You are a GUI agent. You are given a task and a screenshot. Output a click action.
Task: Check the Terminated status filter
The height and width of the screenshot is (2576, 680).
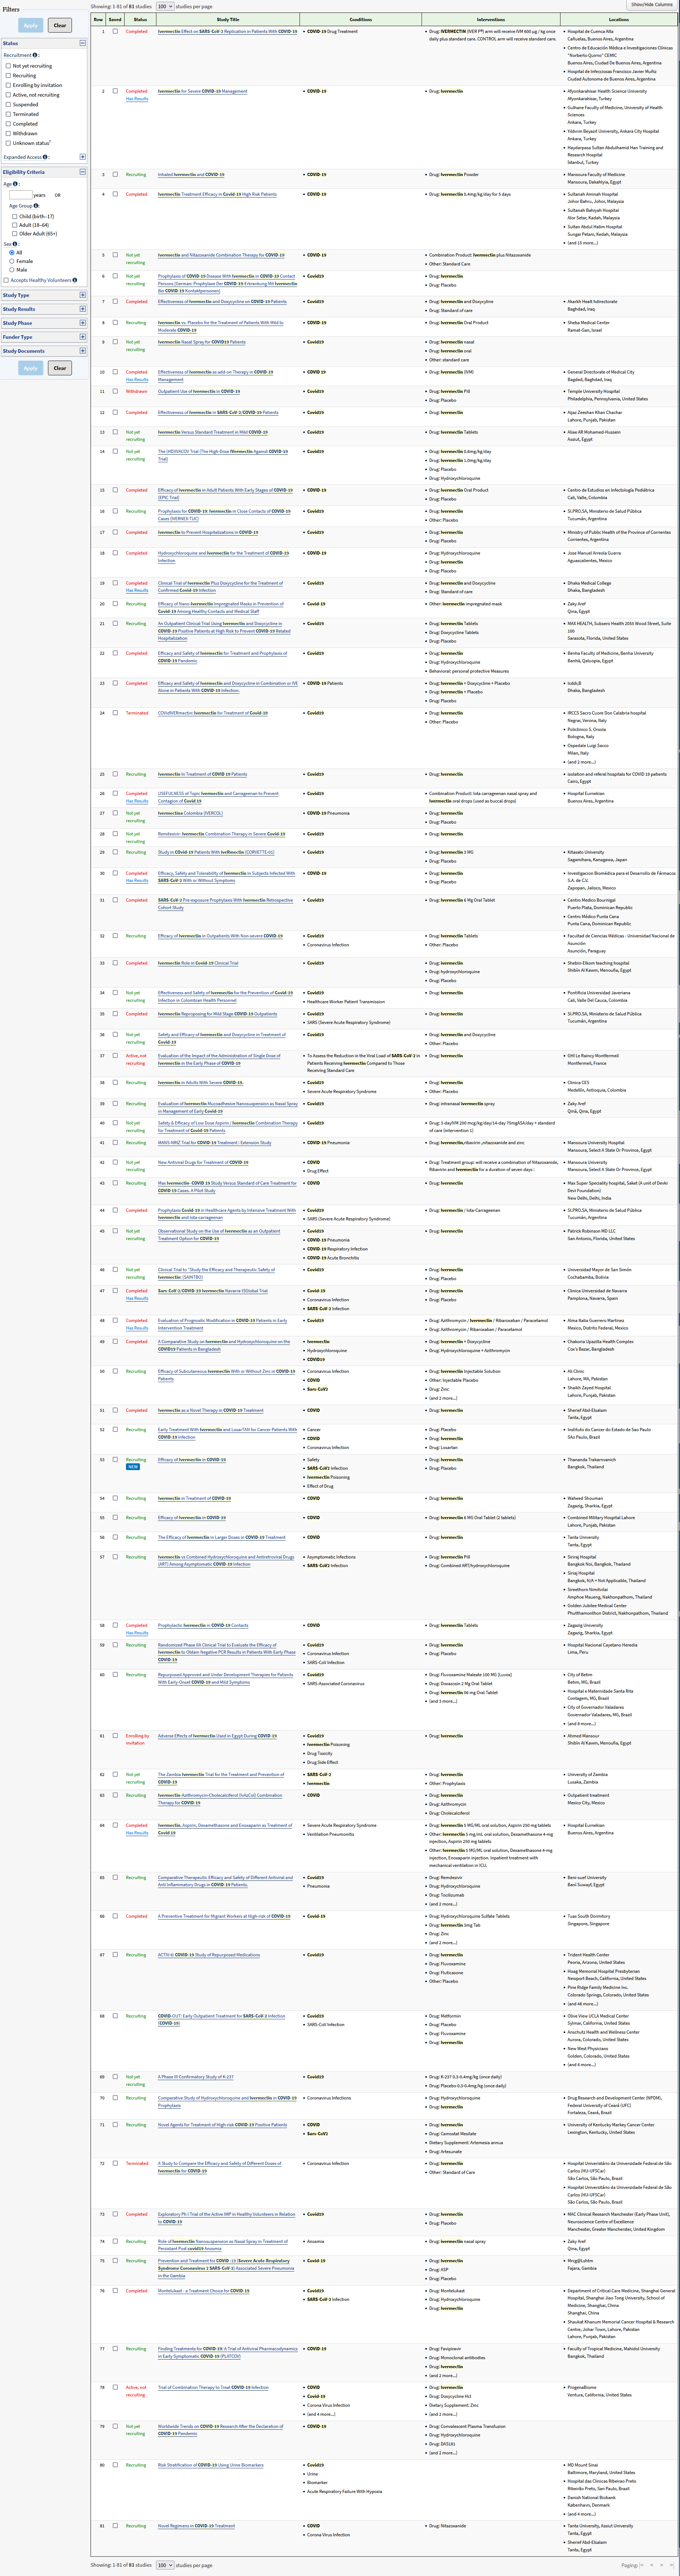8,114
